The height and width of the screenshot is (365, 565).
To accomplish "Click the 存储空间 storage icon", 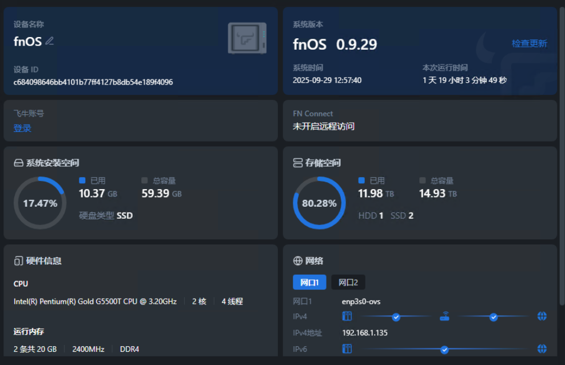I will click(297, 163).
